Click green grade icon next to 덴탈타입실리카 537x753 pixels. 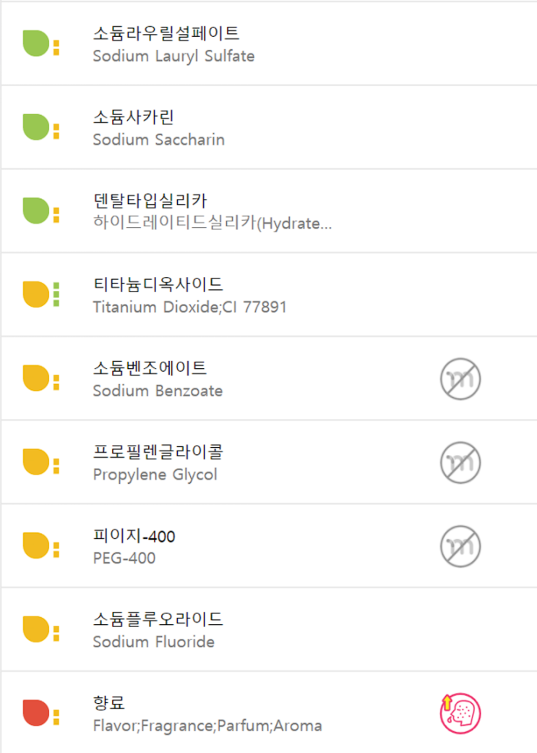(40, 210)
